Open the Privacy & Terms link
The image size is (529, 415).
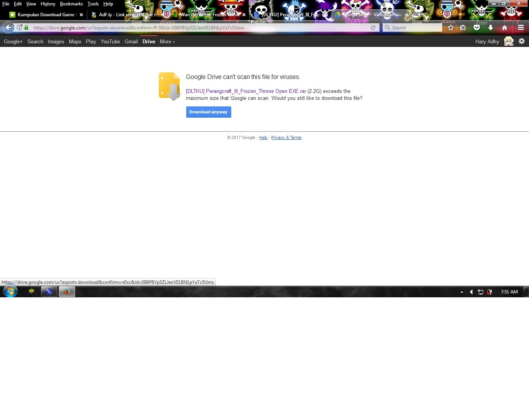(x=286, y=137)
